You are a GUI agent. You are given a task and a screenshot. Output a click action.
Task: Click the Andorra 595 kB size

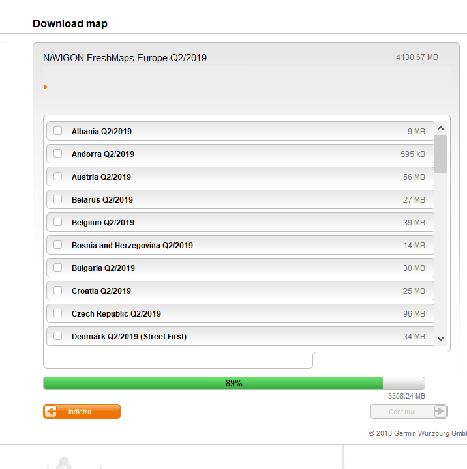[413, 154]
